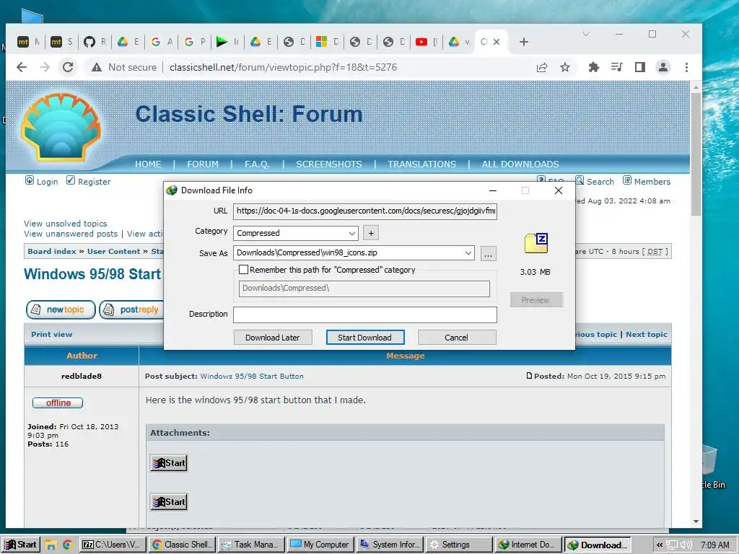Click the page vertical scrollbar thumb
739x554 pixels.
pyautogui.click(x=696, y=154)
